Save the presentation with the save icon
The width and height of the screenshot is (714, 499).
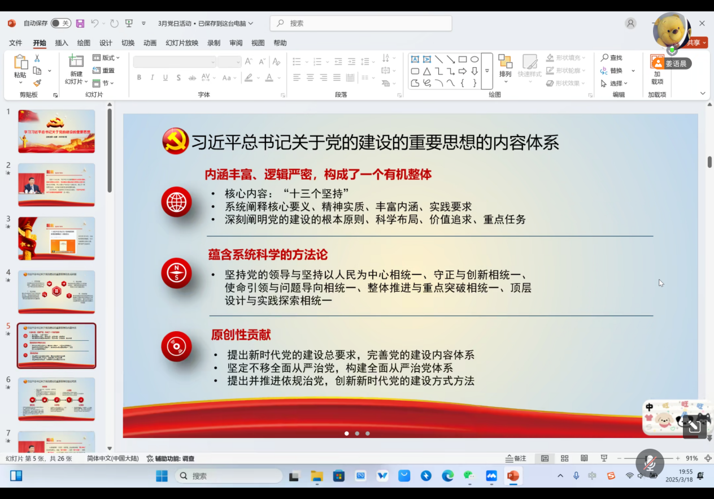(x=80, y=23)
